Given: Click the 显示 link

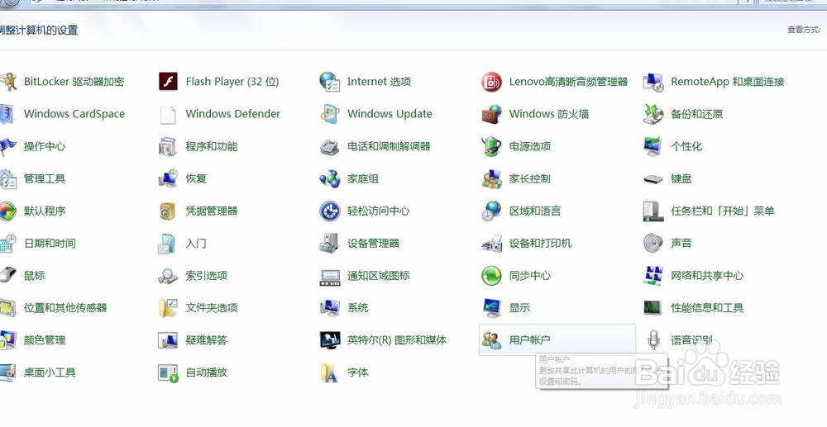Looking at the screenshot, I should tap(519, 307).
